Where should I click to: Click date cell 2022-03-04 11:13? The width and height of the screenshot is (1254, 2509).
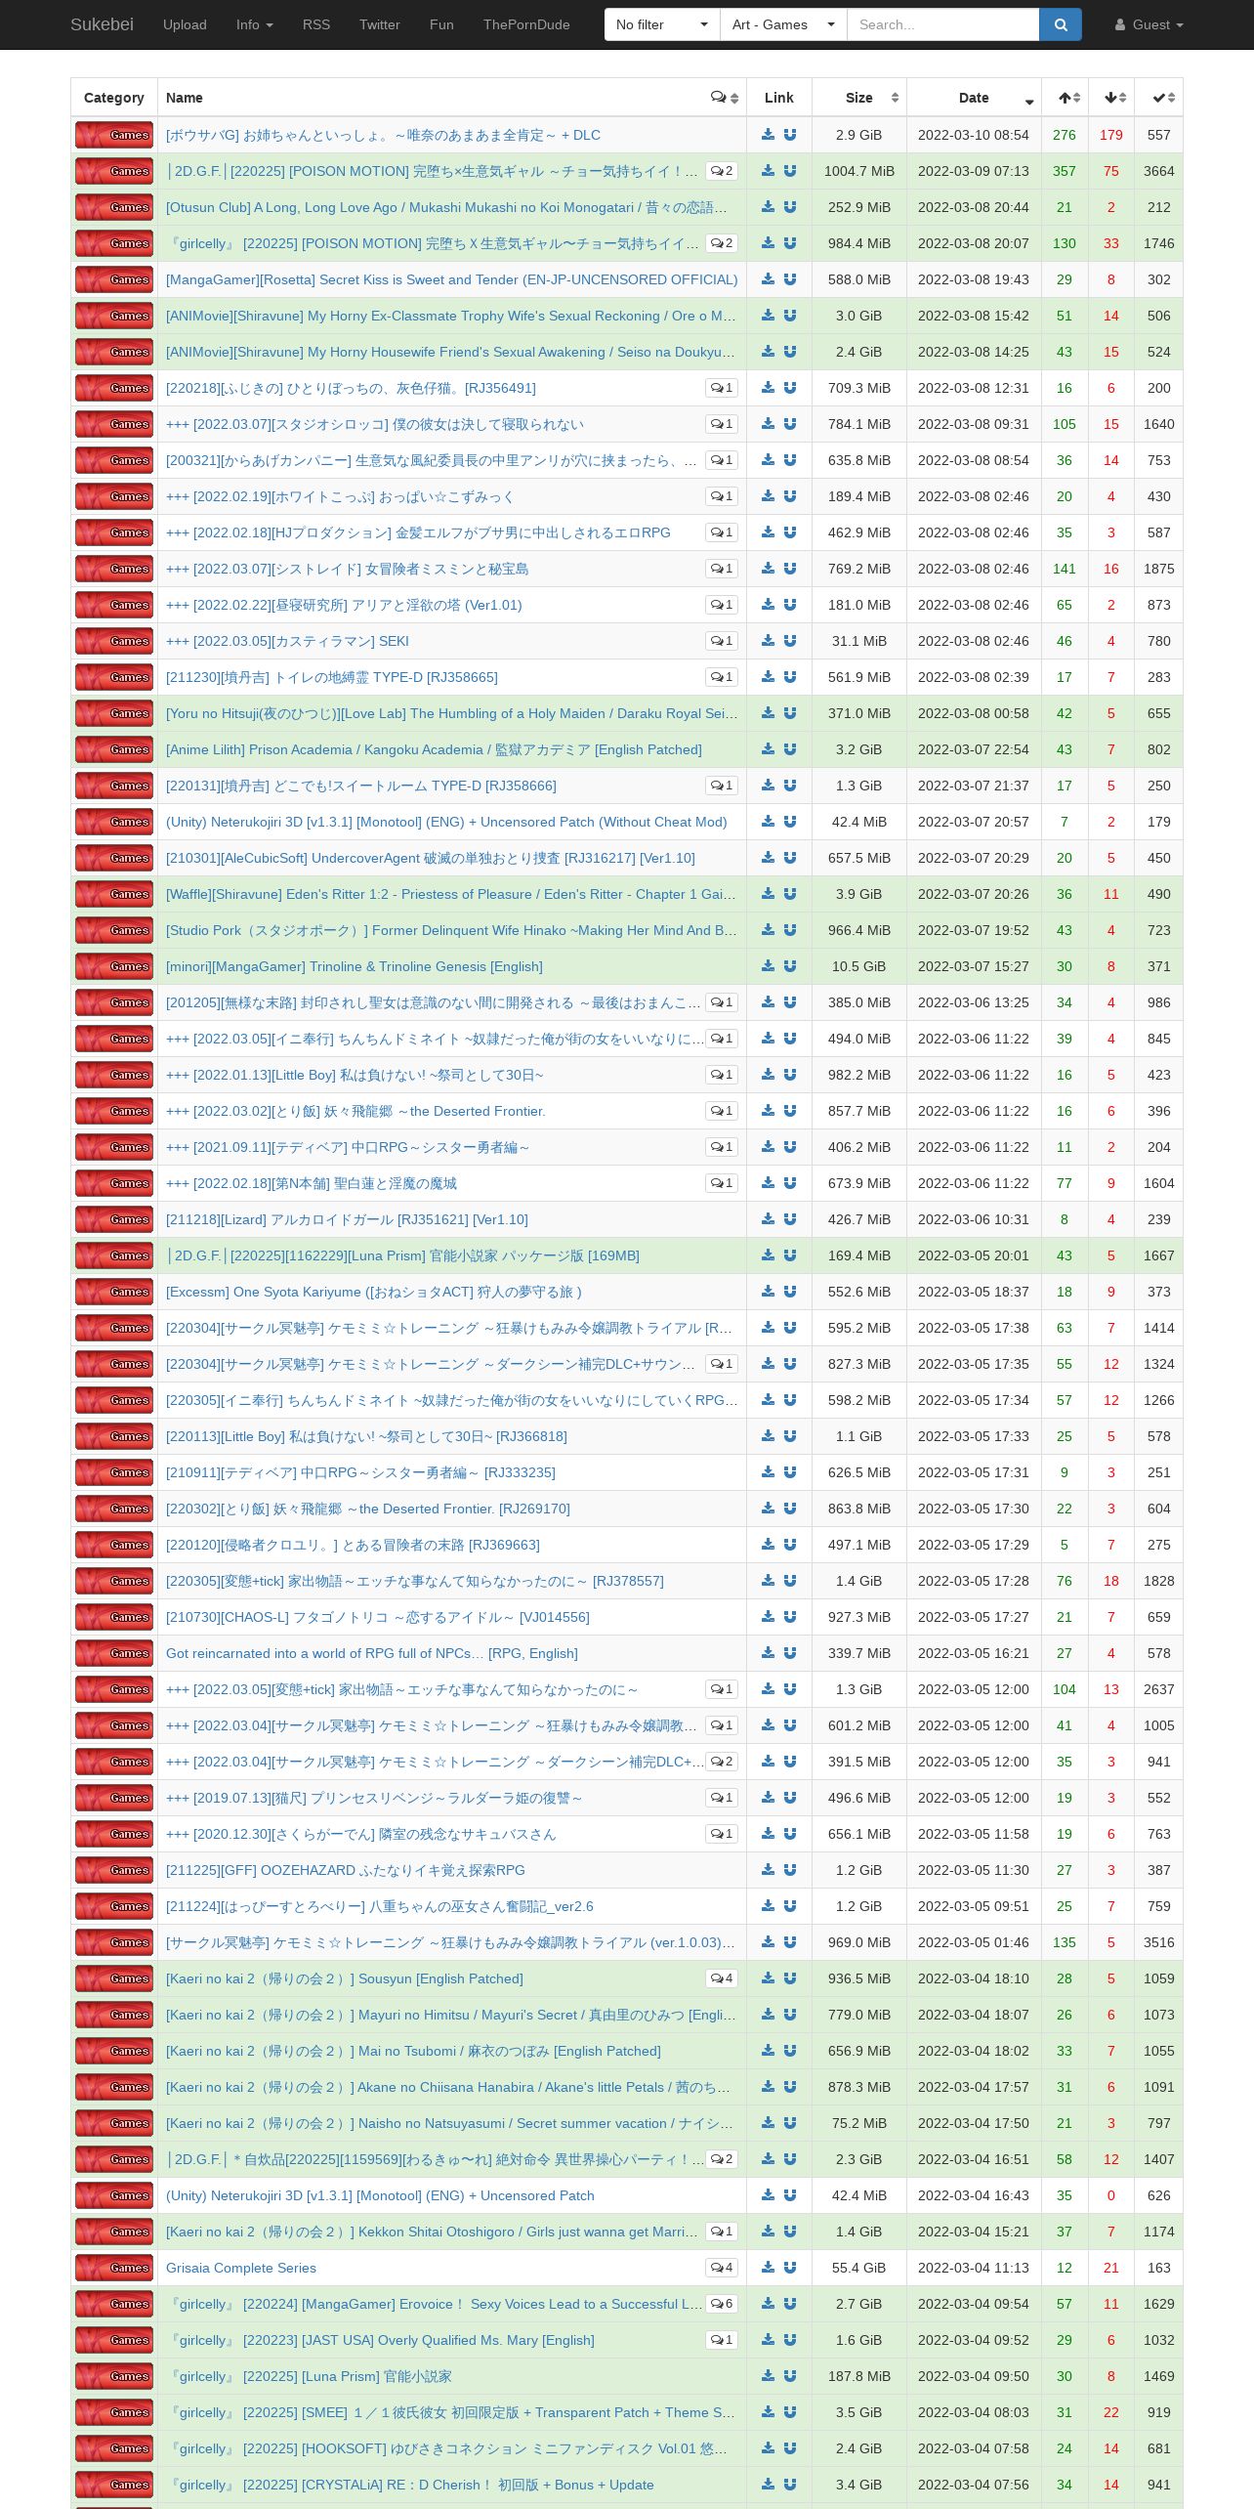(974, 2268)
